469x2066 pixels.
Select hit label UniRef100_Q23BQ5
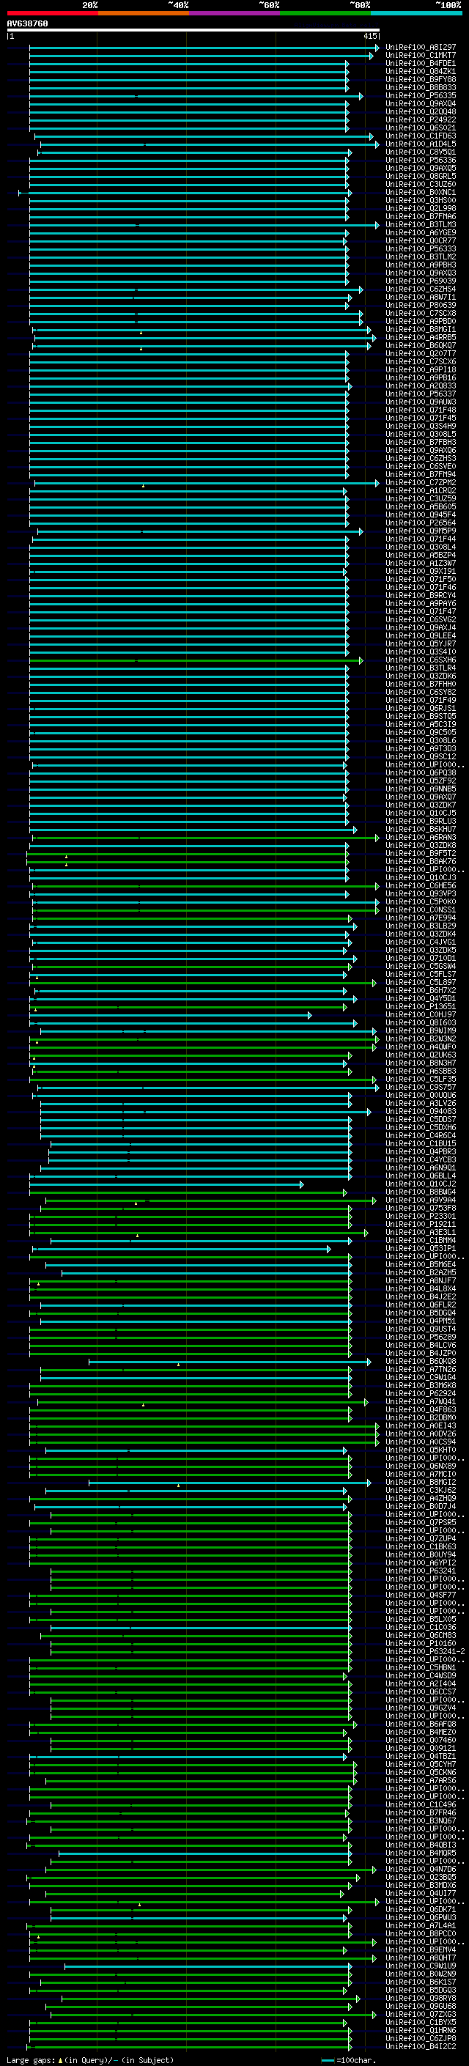(x=420, y=1877)
